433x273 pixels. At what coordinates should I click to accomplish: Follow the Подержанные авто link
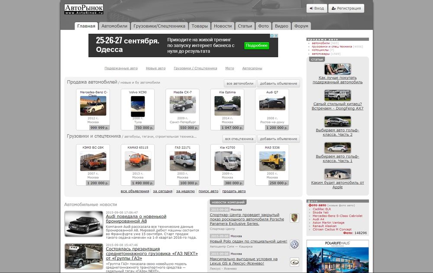click(121, 68)
